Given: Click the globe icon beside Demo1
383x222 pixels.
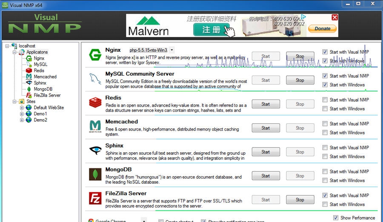Looking at the screenshot, I should 29,114.
